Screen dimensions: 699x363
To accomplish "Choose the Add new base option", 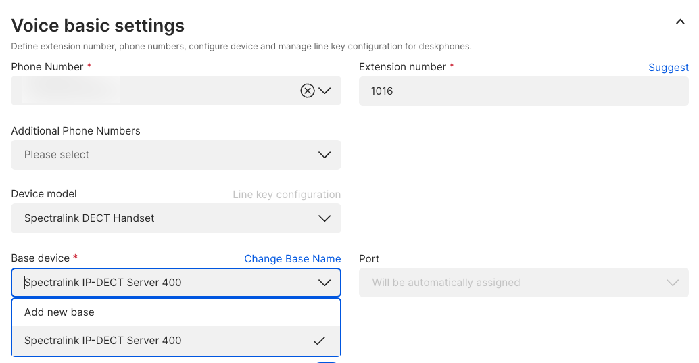I will 176,312.
